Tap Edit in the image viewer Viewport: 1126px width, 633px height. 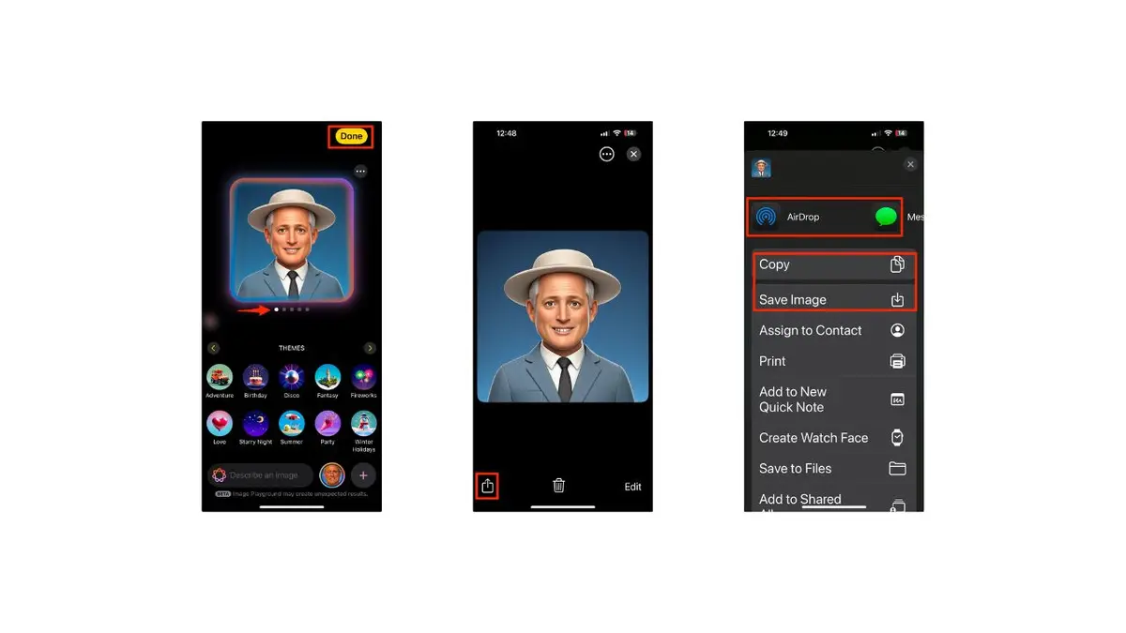pyautogui.click(x=633, y=487)
